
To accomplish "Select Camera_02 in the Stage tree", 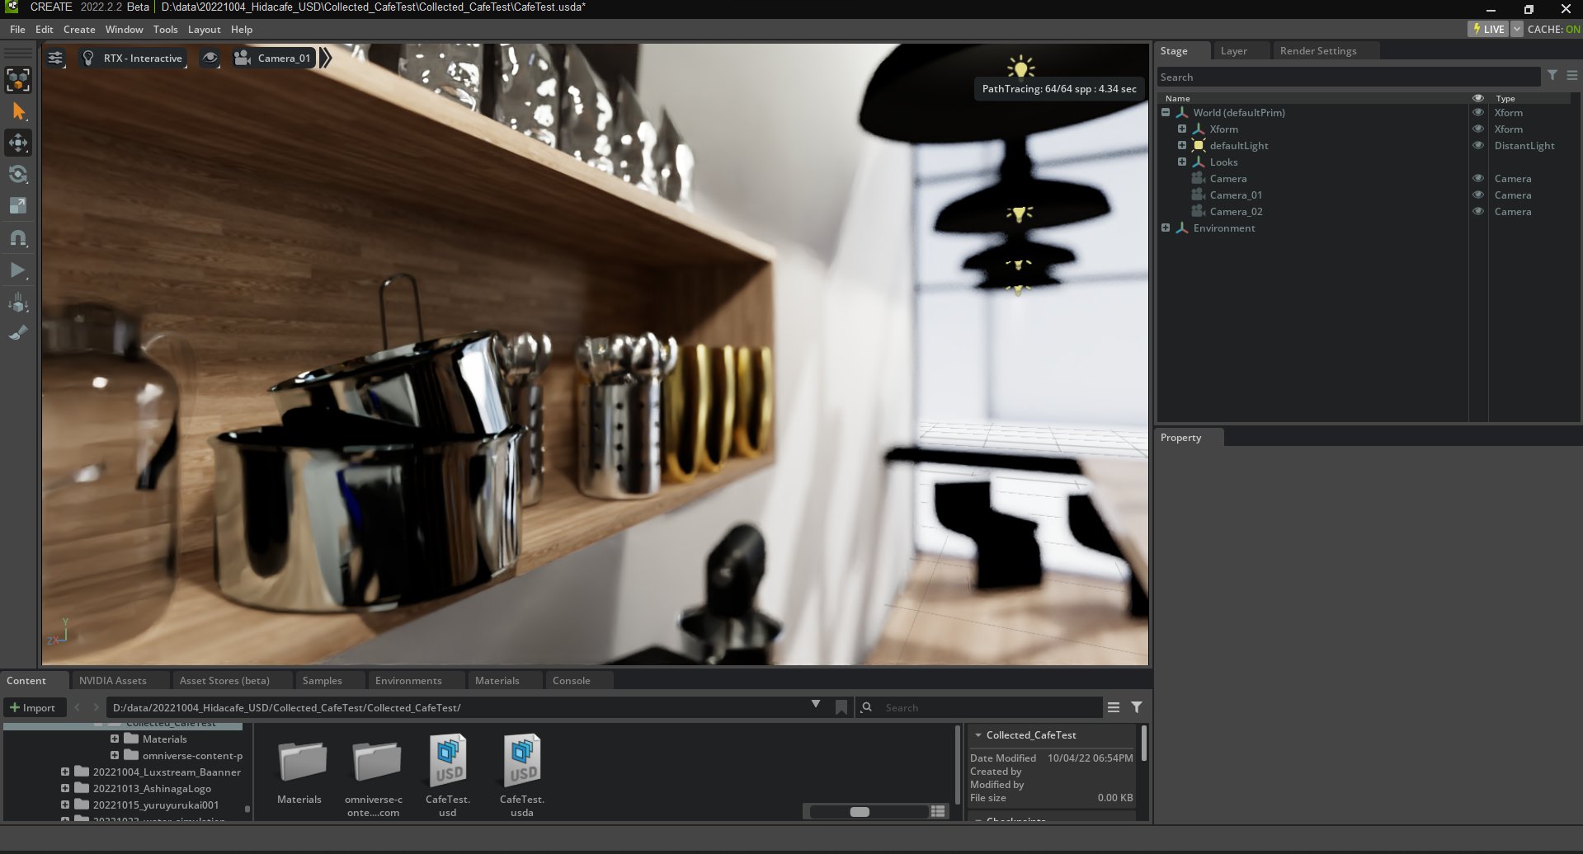I will point(1236,211).
